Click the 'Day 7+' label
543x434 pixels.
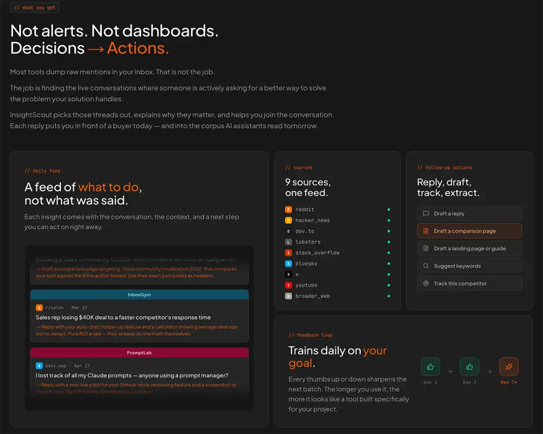coord(509,382)
